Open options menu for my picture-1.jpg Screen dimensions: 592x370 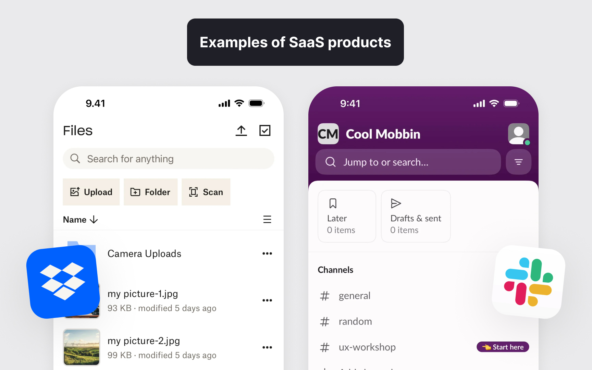pos(267,300)
